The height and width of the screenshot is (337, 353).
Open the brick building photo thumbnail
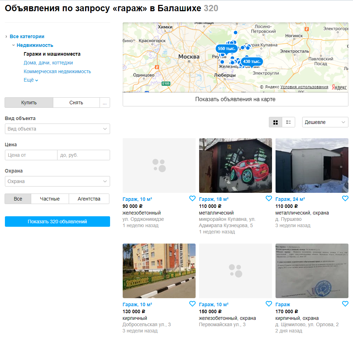pos(159,271)
